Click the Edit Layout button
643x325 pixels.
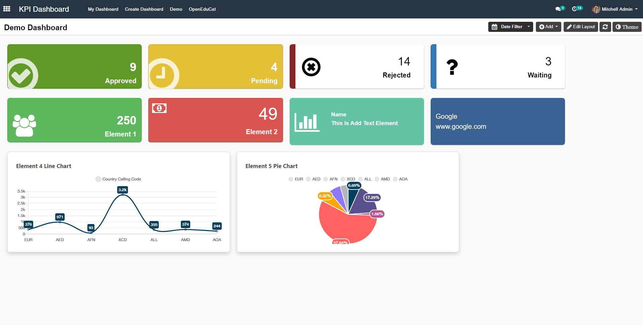pos(581,27)
